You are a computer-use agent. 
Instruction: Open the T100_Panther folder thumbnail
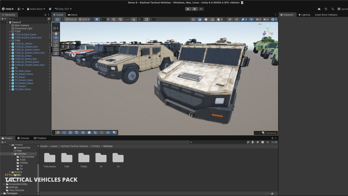pyautogui.click(x=50, y=158)
